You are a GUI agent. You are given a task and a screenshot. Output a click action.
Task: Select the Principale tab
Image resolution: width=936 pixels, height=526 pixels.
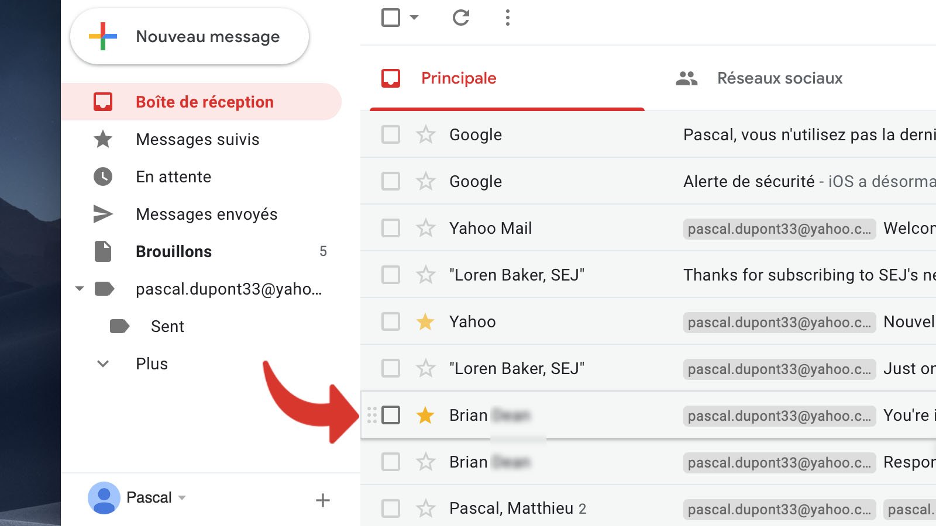[x=459, y=78]
